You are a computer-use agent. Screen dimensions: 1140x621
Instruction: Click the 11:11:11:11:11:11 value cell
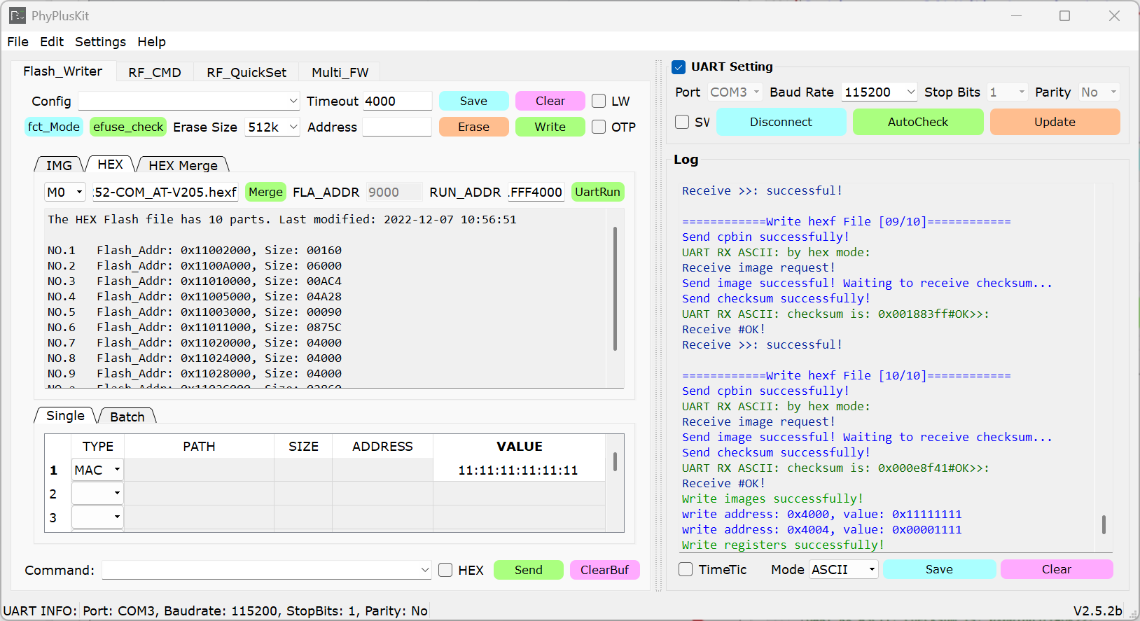(x=518, y=470)
